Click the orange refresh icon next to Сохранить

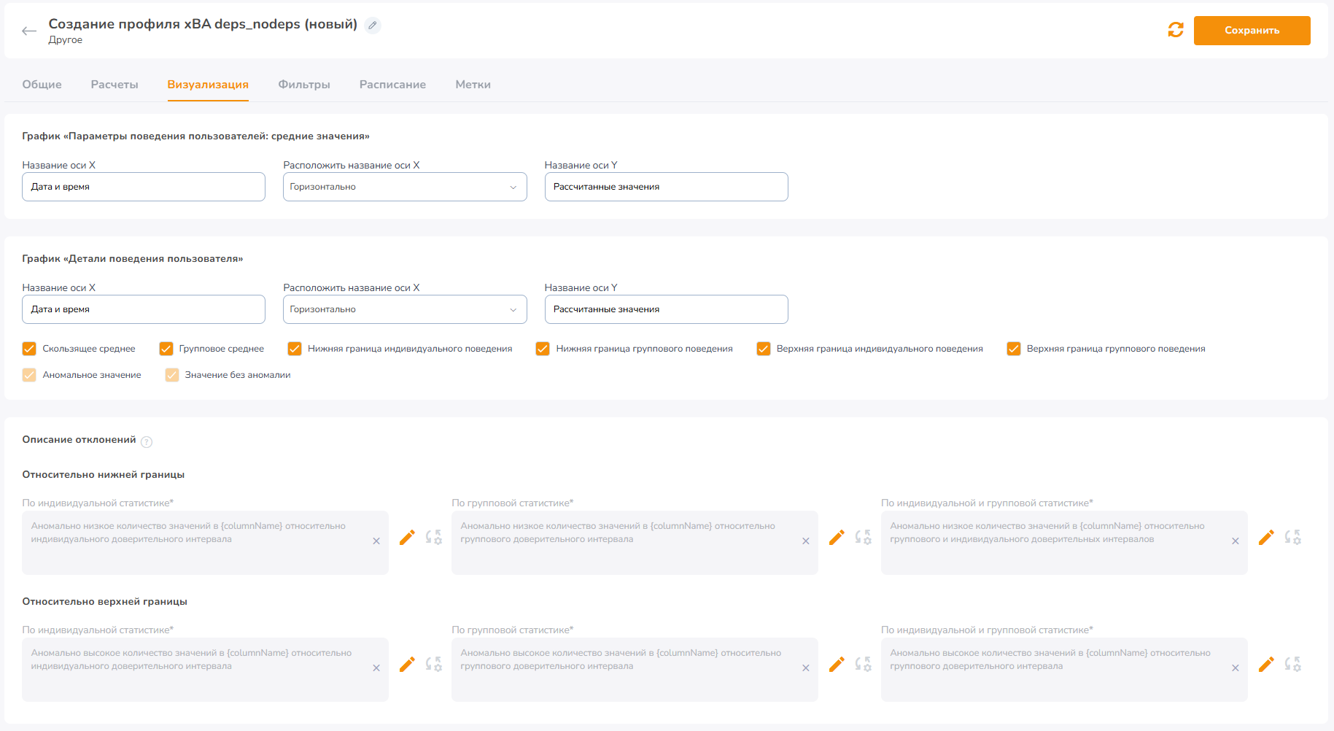(x=1176, y=30)
